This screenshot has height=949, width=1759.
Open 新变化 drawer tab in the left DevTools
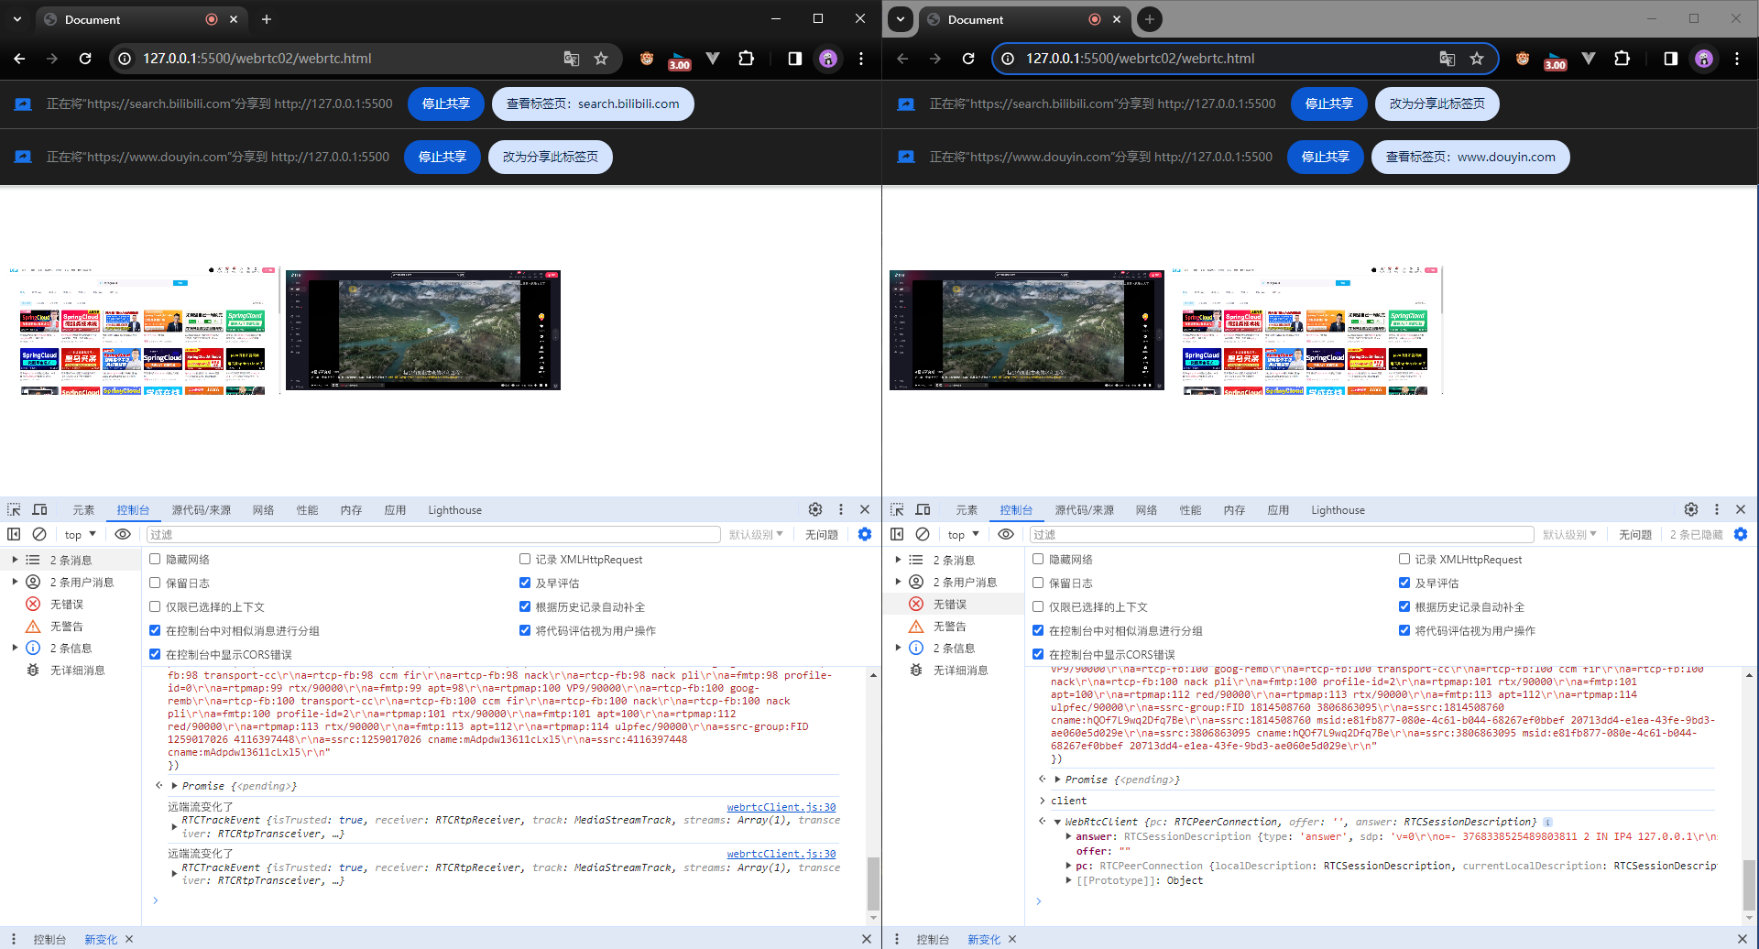[x=101, y=939]
